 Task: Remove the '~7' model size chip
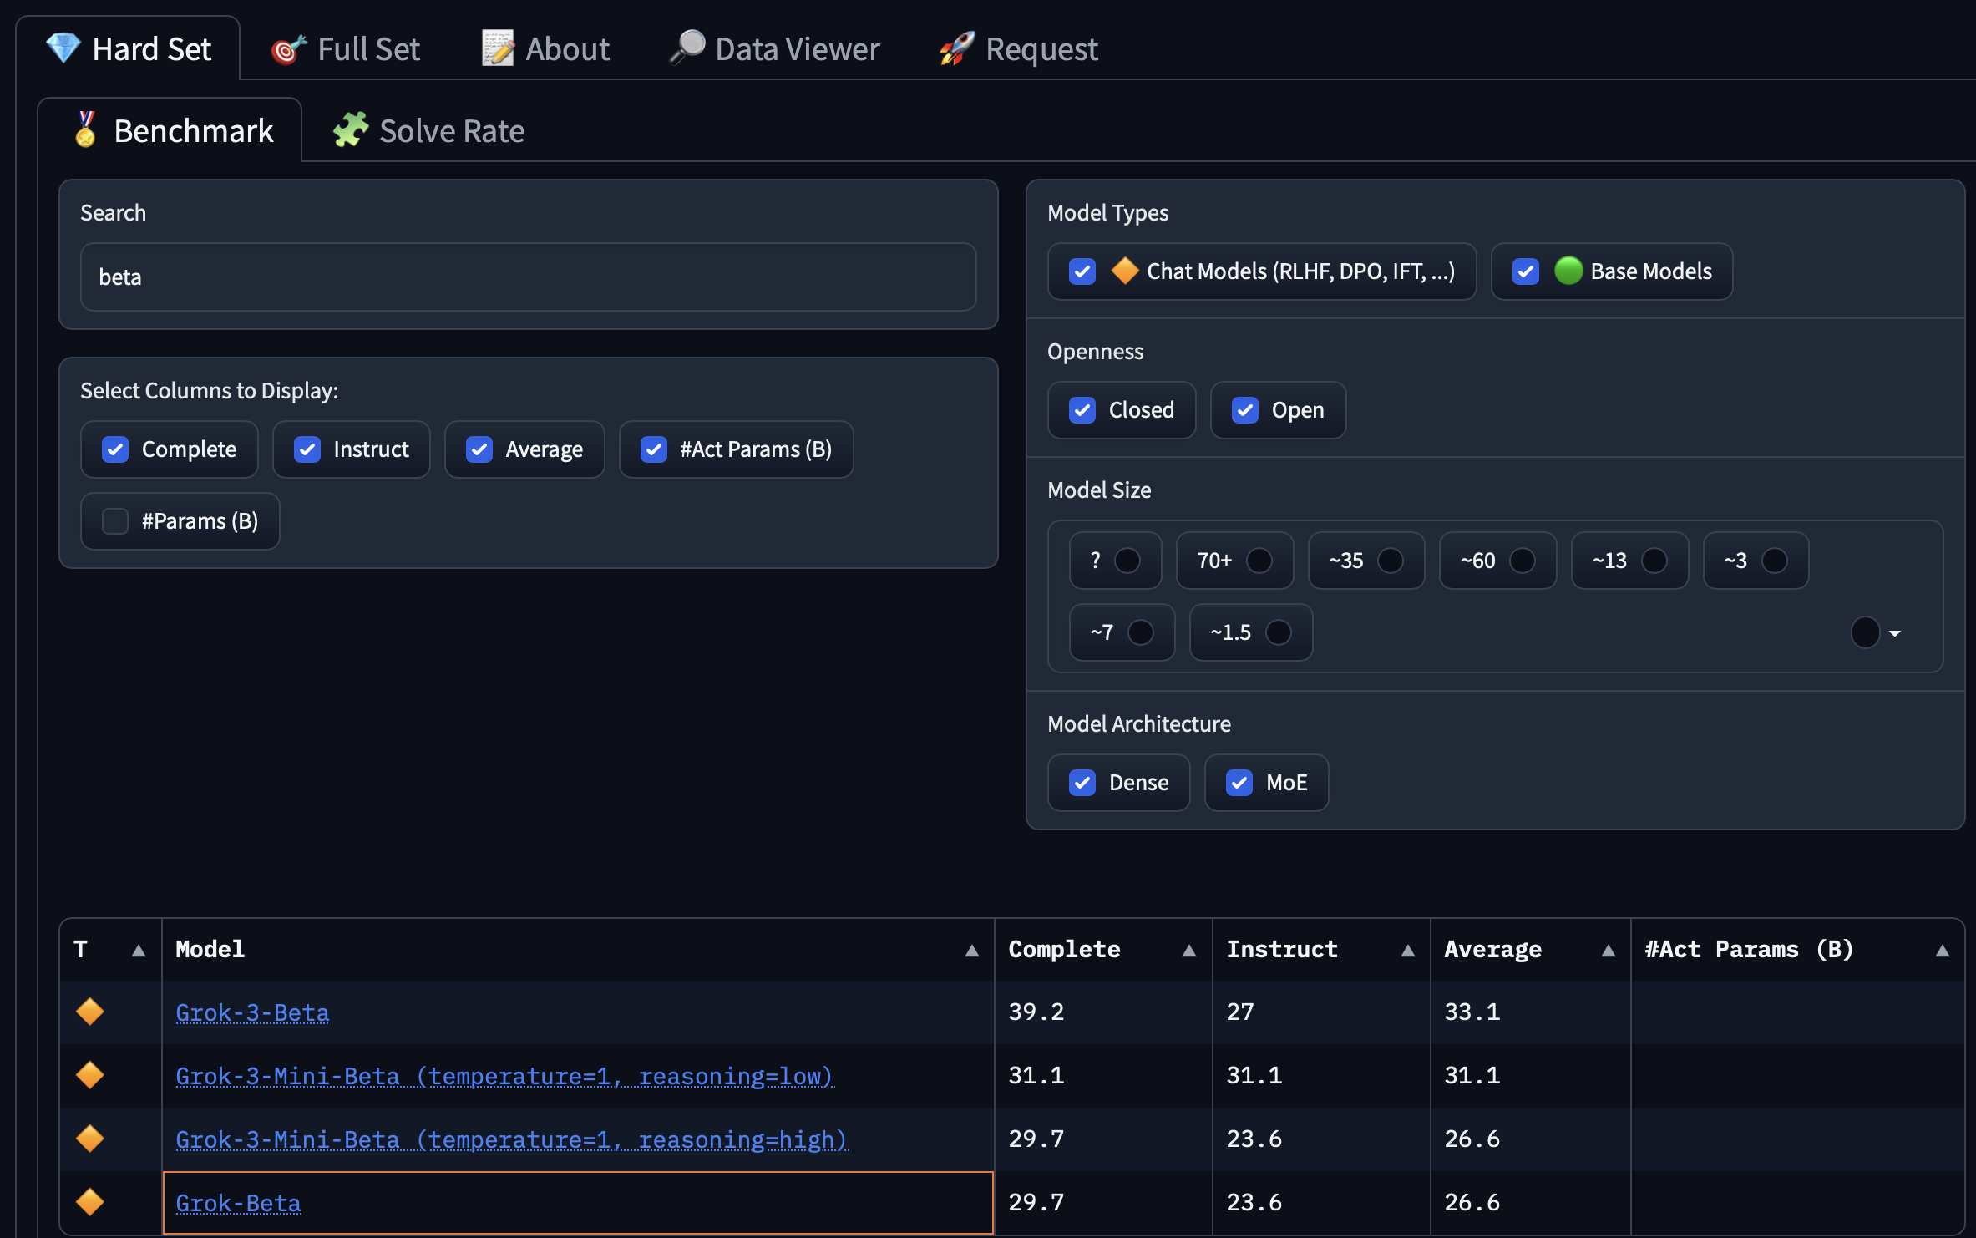[x=1141, y=632]
